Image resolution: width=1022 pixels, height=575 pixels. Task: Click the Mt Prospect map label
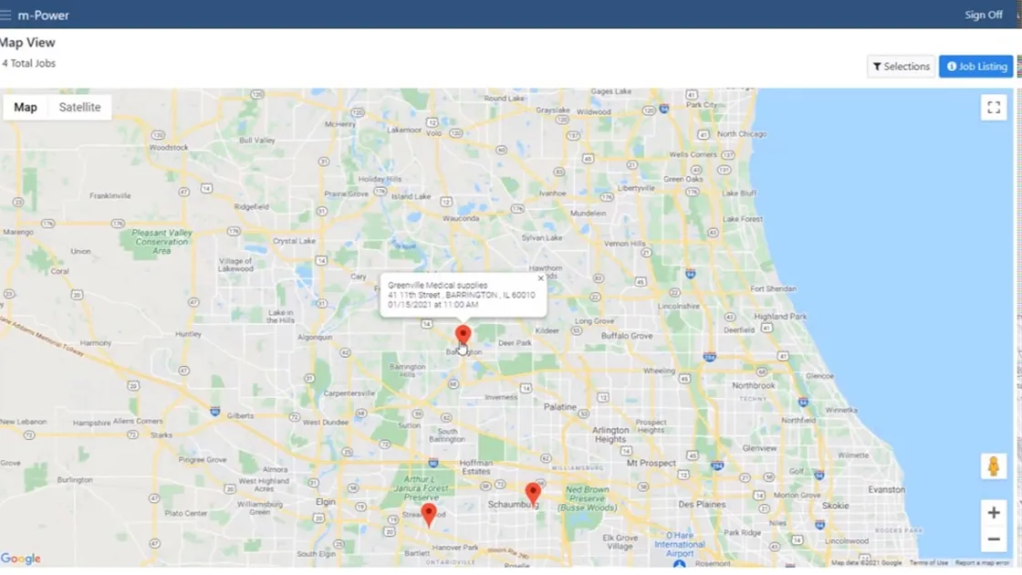click(651, 463)
